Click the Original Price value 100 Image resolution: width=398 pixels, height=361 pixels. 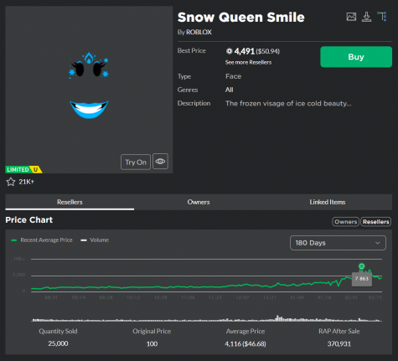tap(152, 343)
